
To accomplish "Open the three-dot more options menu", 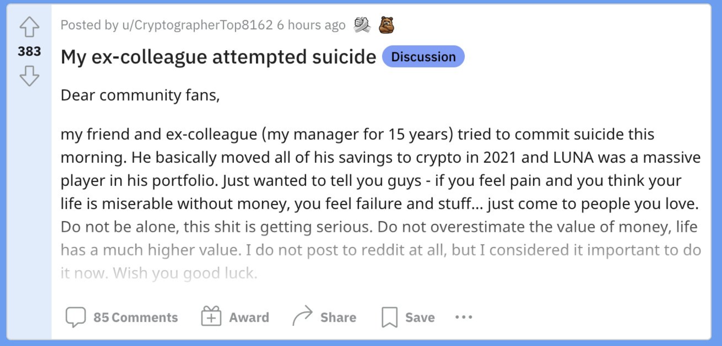I will click(464, 317).
